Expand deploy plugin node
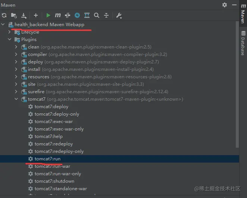This screenshot has height=198, width=247. (x=16, y=62)
